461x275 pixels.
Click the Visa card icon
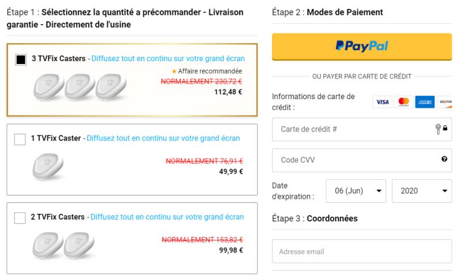(x=381, y=102)
